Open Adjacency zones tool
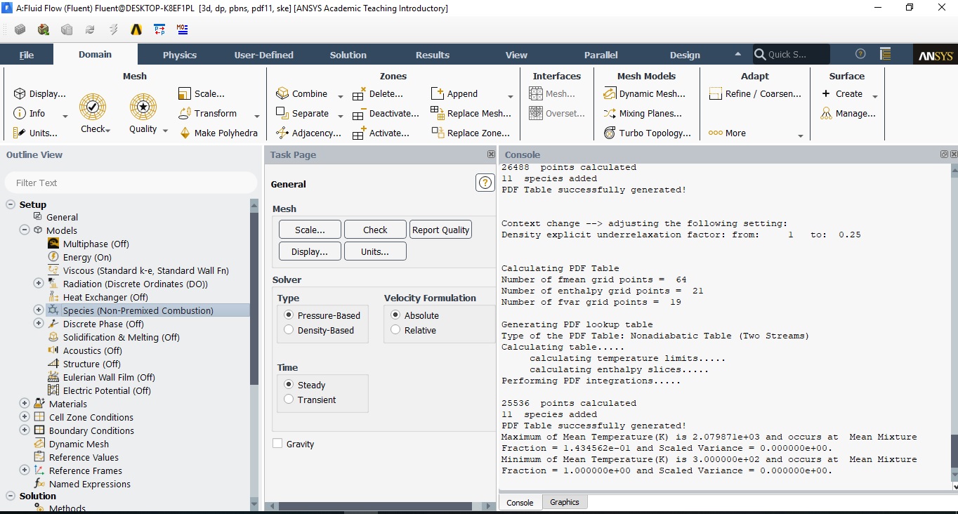Screen dimensions: 958x514 [309, 133]
